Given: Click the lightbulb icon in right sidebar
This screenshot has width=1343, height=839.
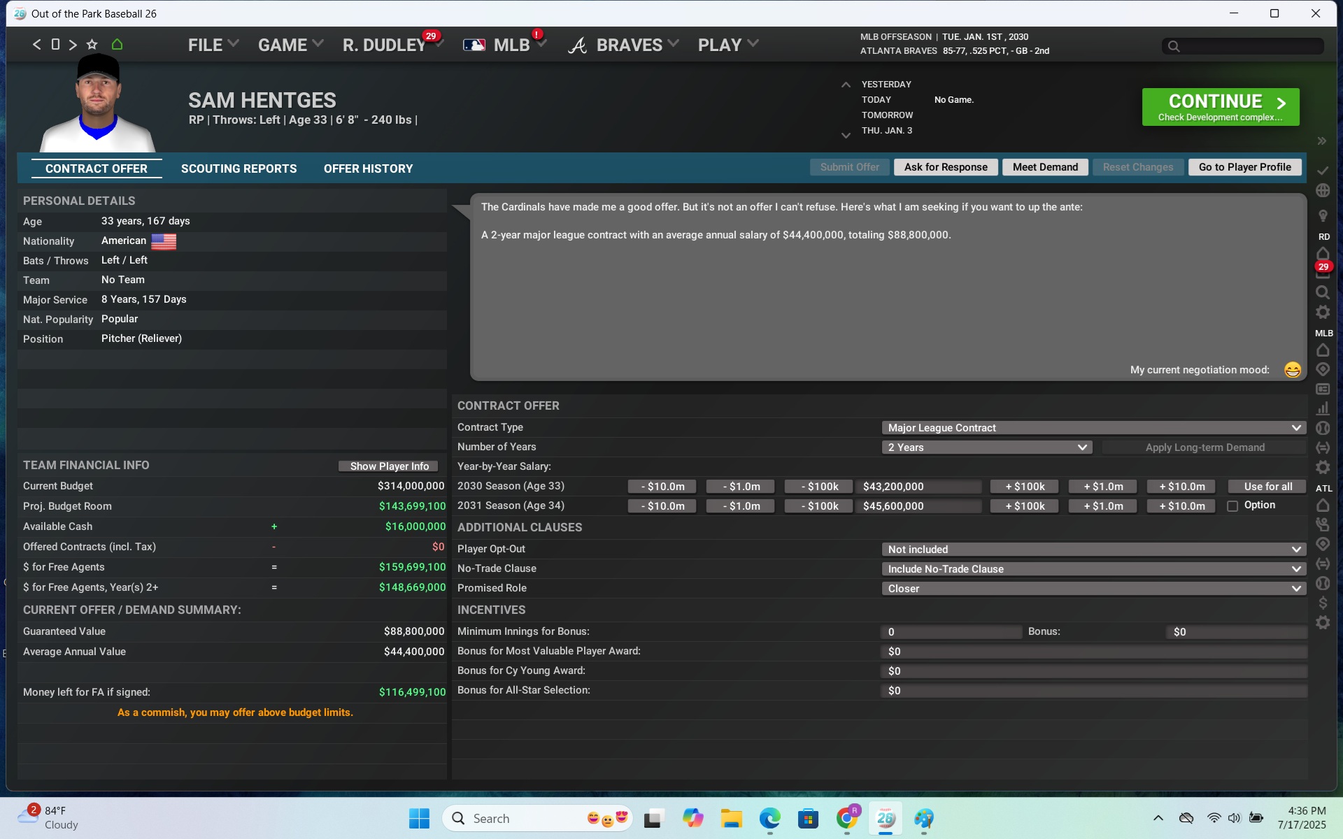Looking at the screenshot, I should 1322,215.
